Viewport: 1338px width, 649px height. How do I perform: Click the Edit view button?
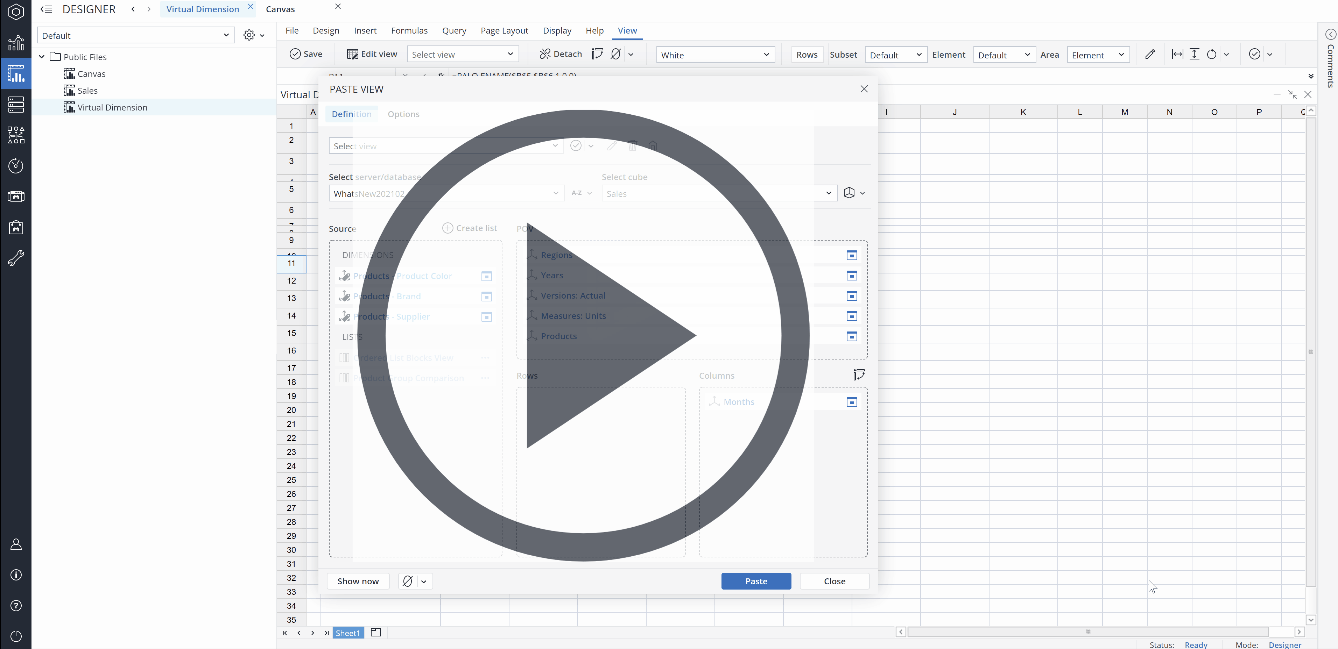372,54
